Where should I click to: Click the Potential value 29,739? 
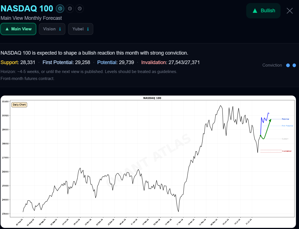coord(126,62)
